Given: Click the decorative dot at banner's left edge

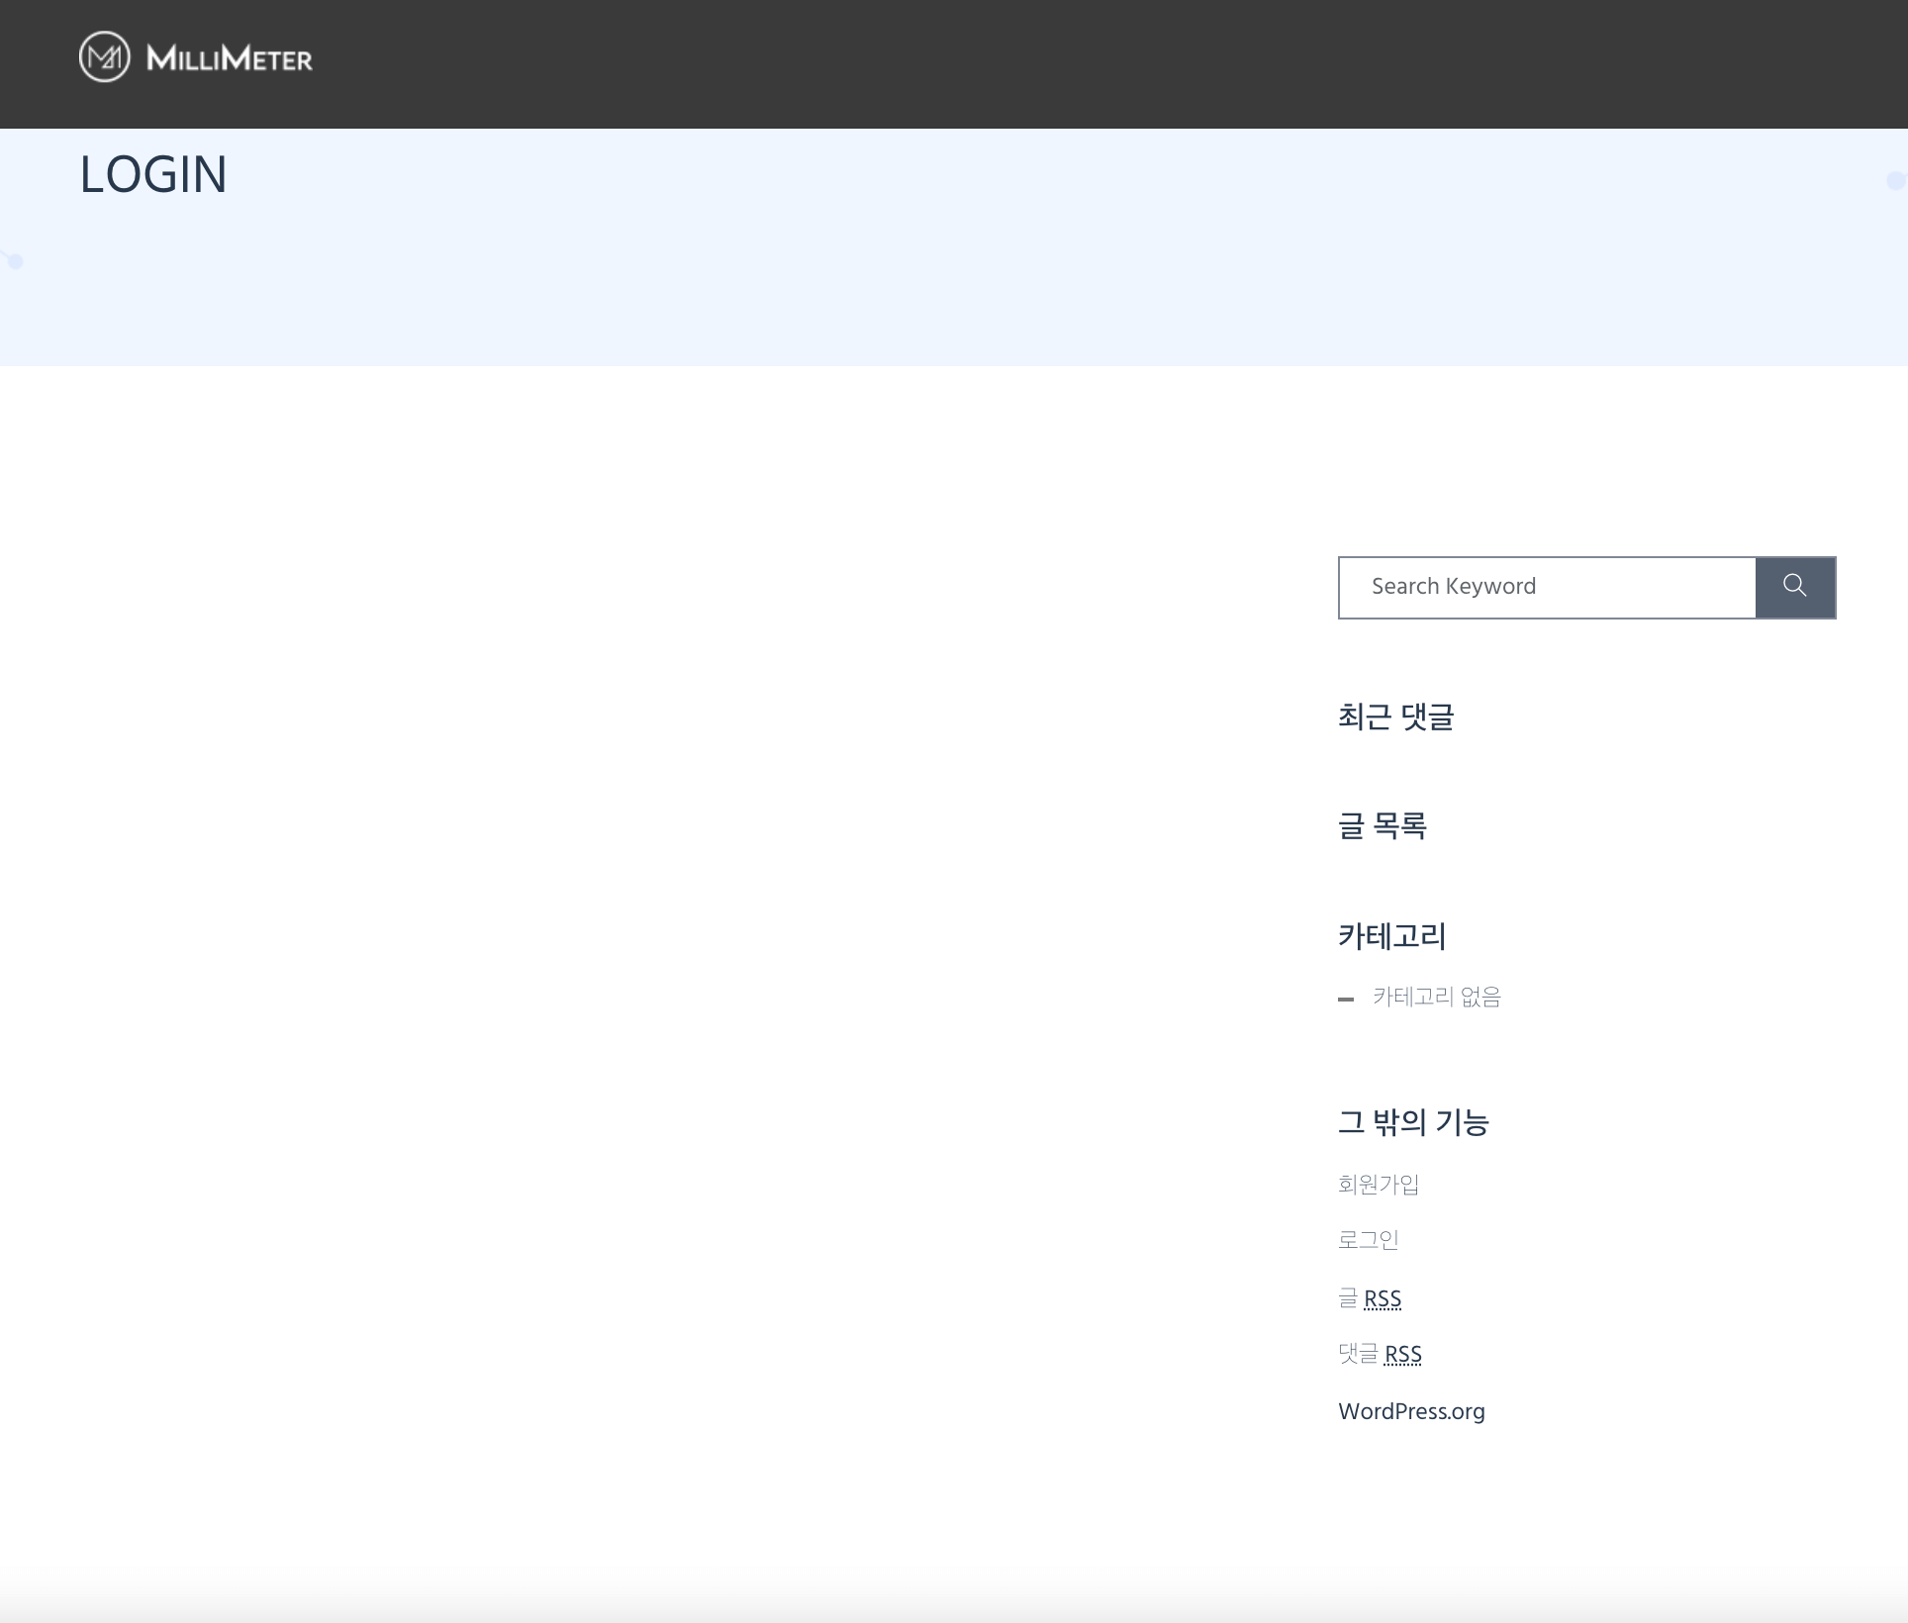Looking at the screenshot, I should 15,261.
